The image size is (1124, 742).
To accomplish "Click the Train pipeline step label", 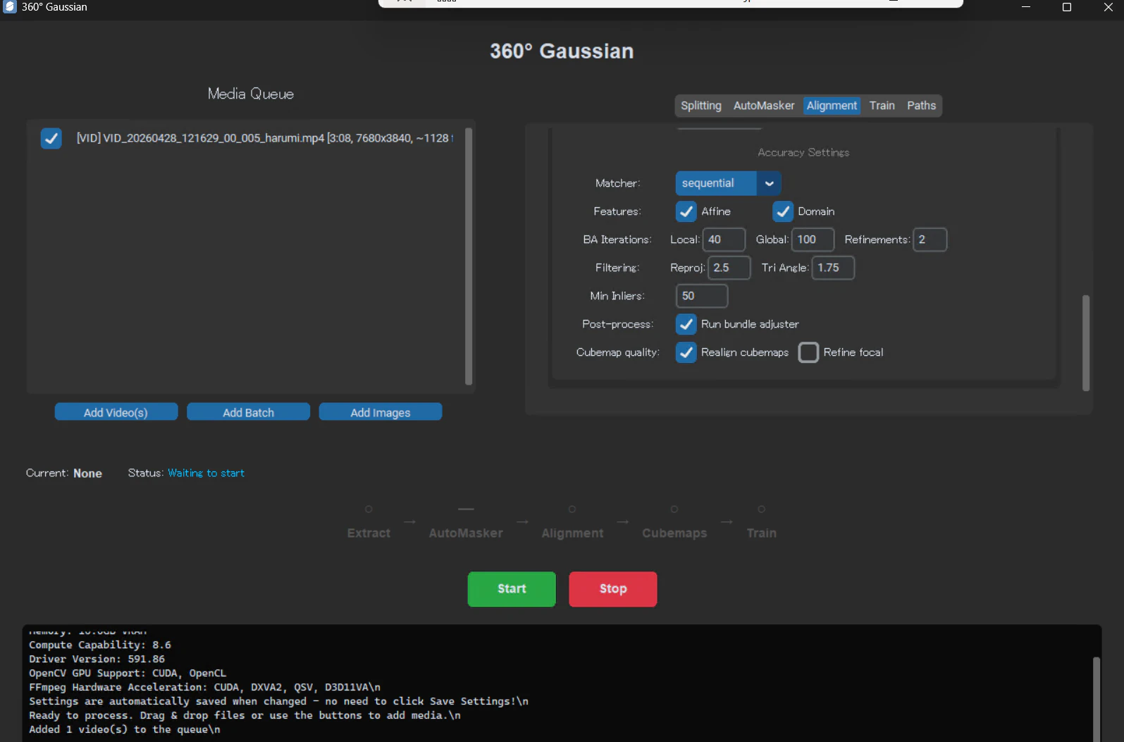I will (x=761, y=533).
